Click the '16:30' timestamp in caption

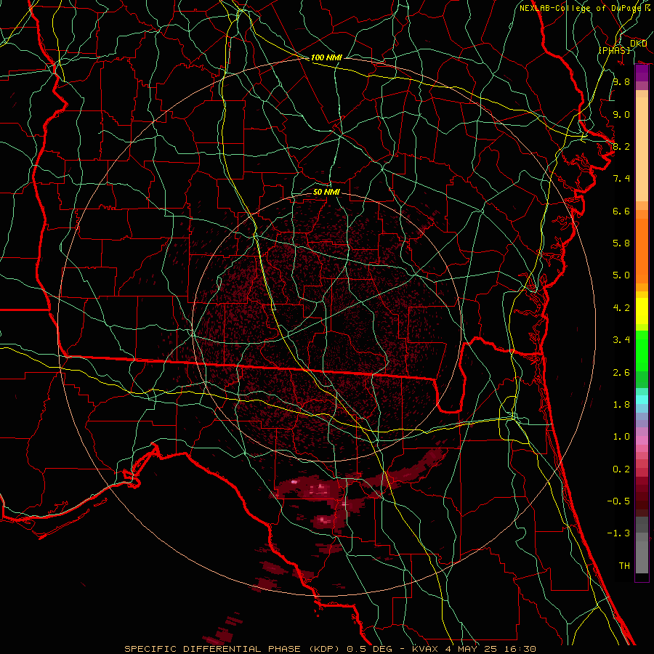click(520, 649)
